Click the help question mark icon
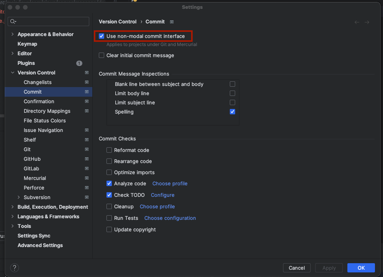The width and height of the screenshot is (383, 277). point(14,268)
